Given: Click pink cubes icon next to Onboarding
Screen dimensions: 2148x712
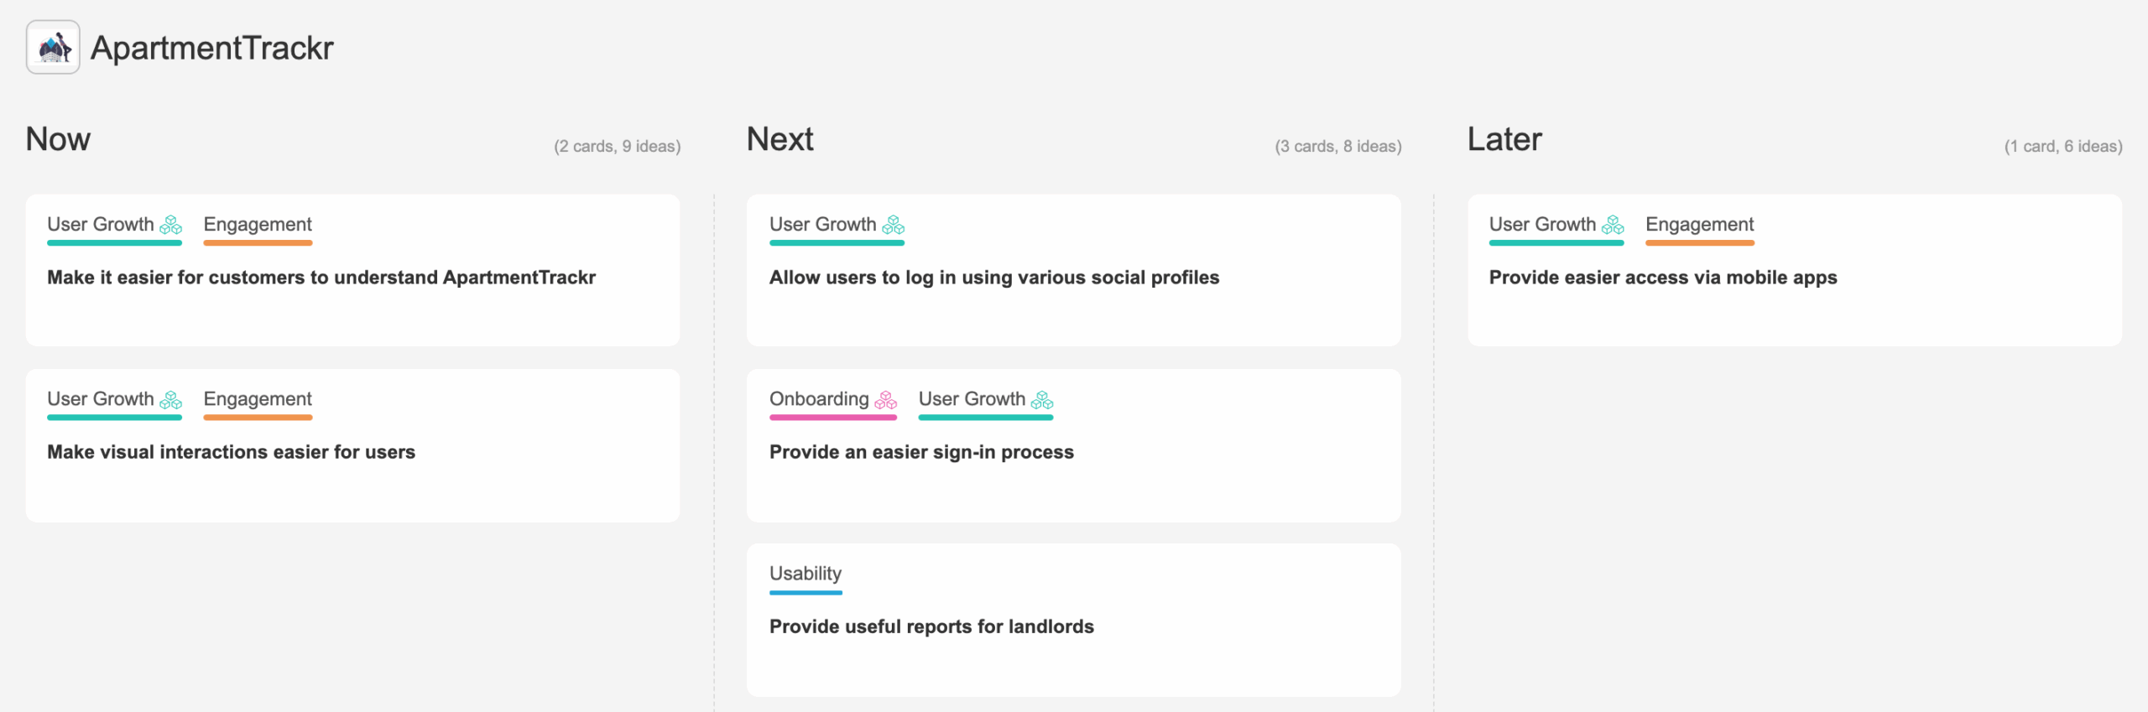Looking at the screenshot, I should click(x=886, y=400).
